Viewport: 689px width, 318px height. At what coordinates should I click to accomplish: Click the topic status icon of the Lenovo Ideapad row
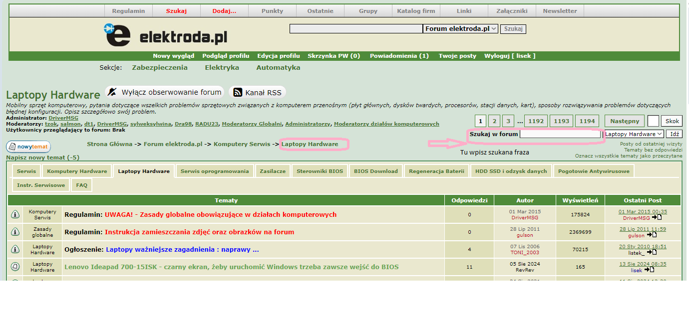[15, 267]
